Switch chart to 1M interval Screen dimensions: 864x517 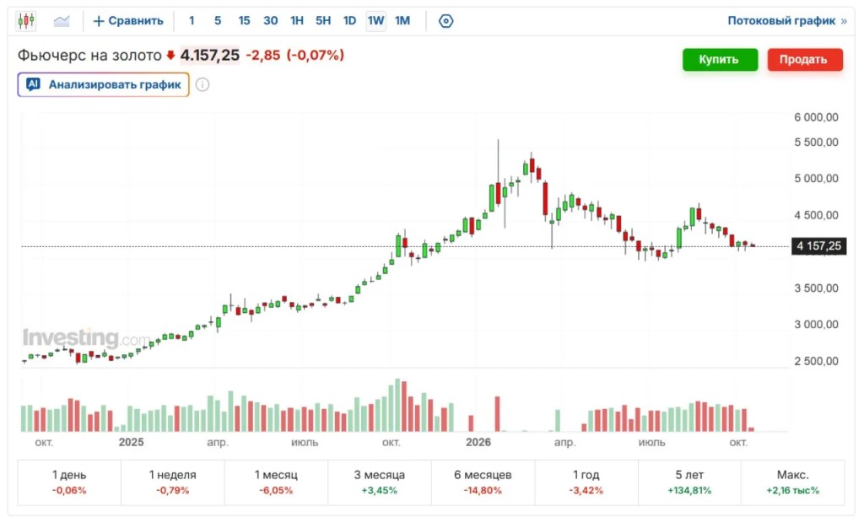click(402, 21)
